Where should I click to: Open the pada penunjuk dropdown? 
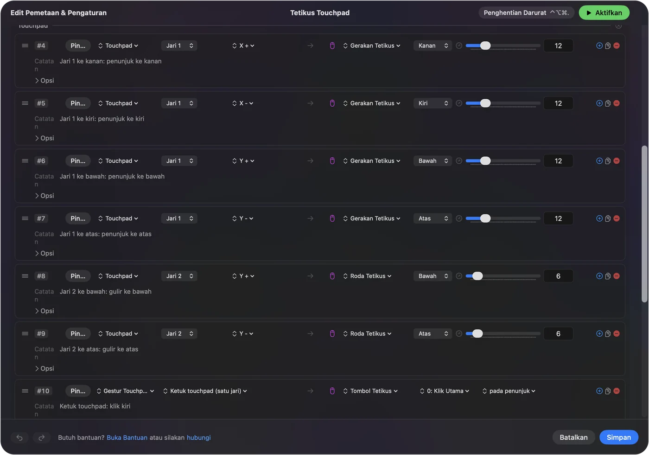point(509,391)
